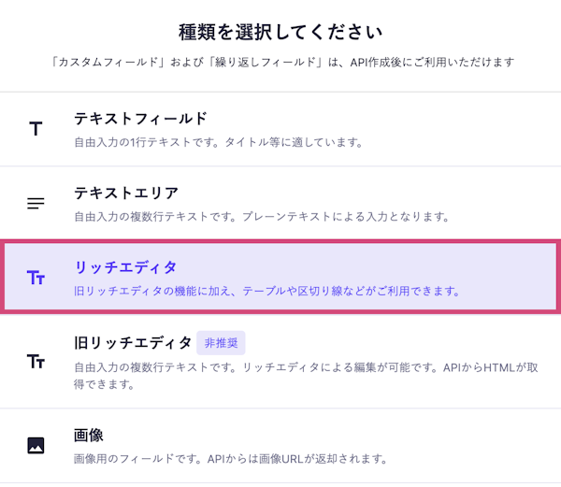Click the text area lines icon
561x487 pixels.
pyautogui.click(x=36, y=203)
